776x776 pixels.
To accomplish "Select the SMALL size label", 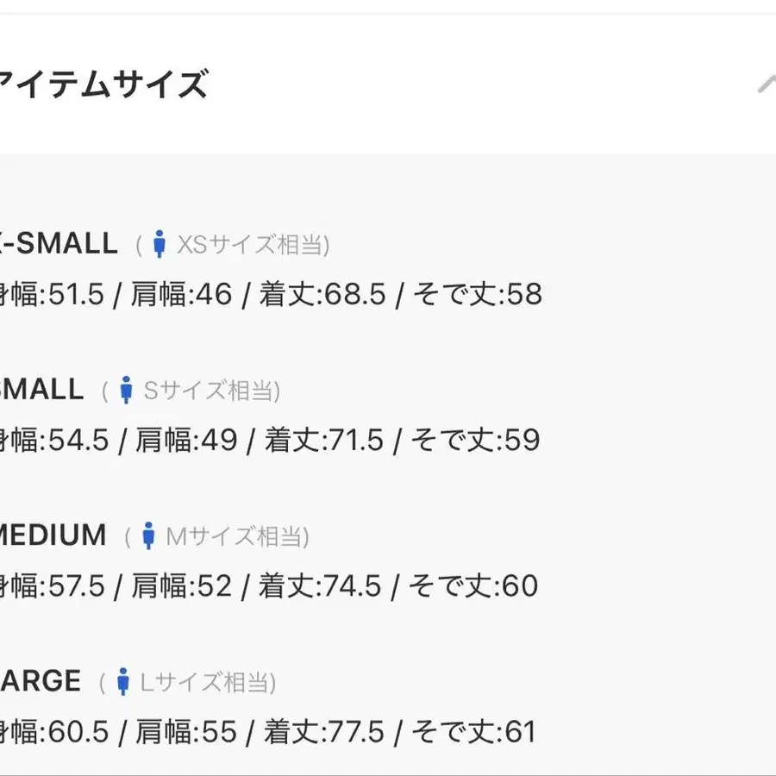I will click(41, 390).
